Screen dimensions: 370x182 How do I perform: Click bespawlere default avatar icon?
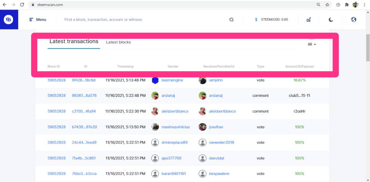(202, 173)
